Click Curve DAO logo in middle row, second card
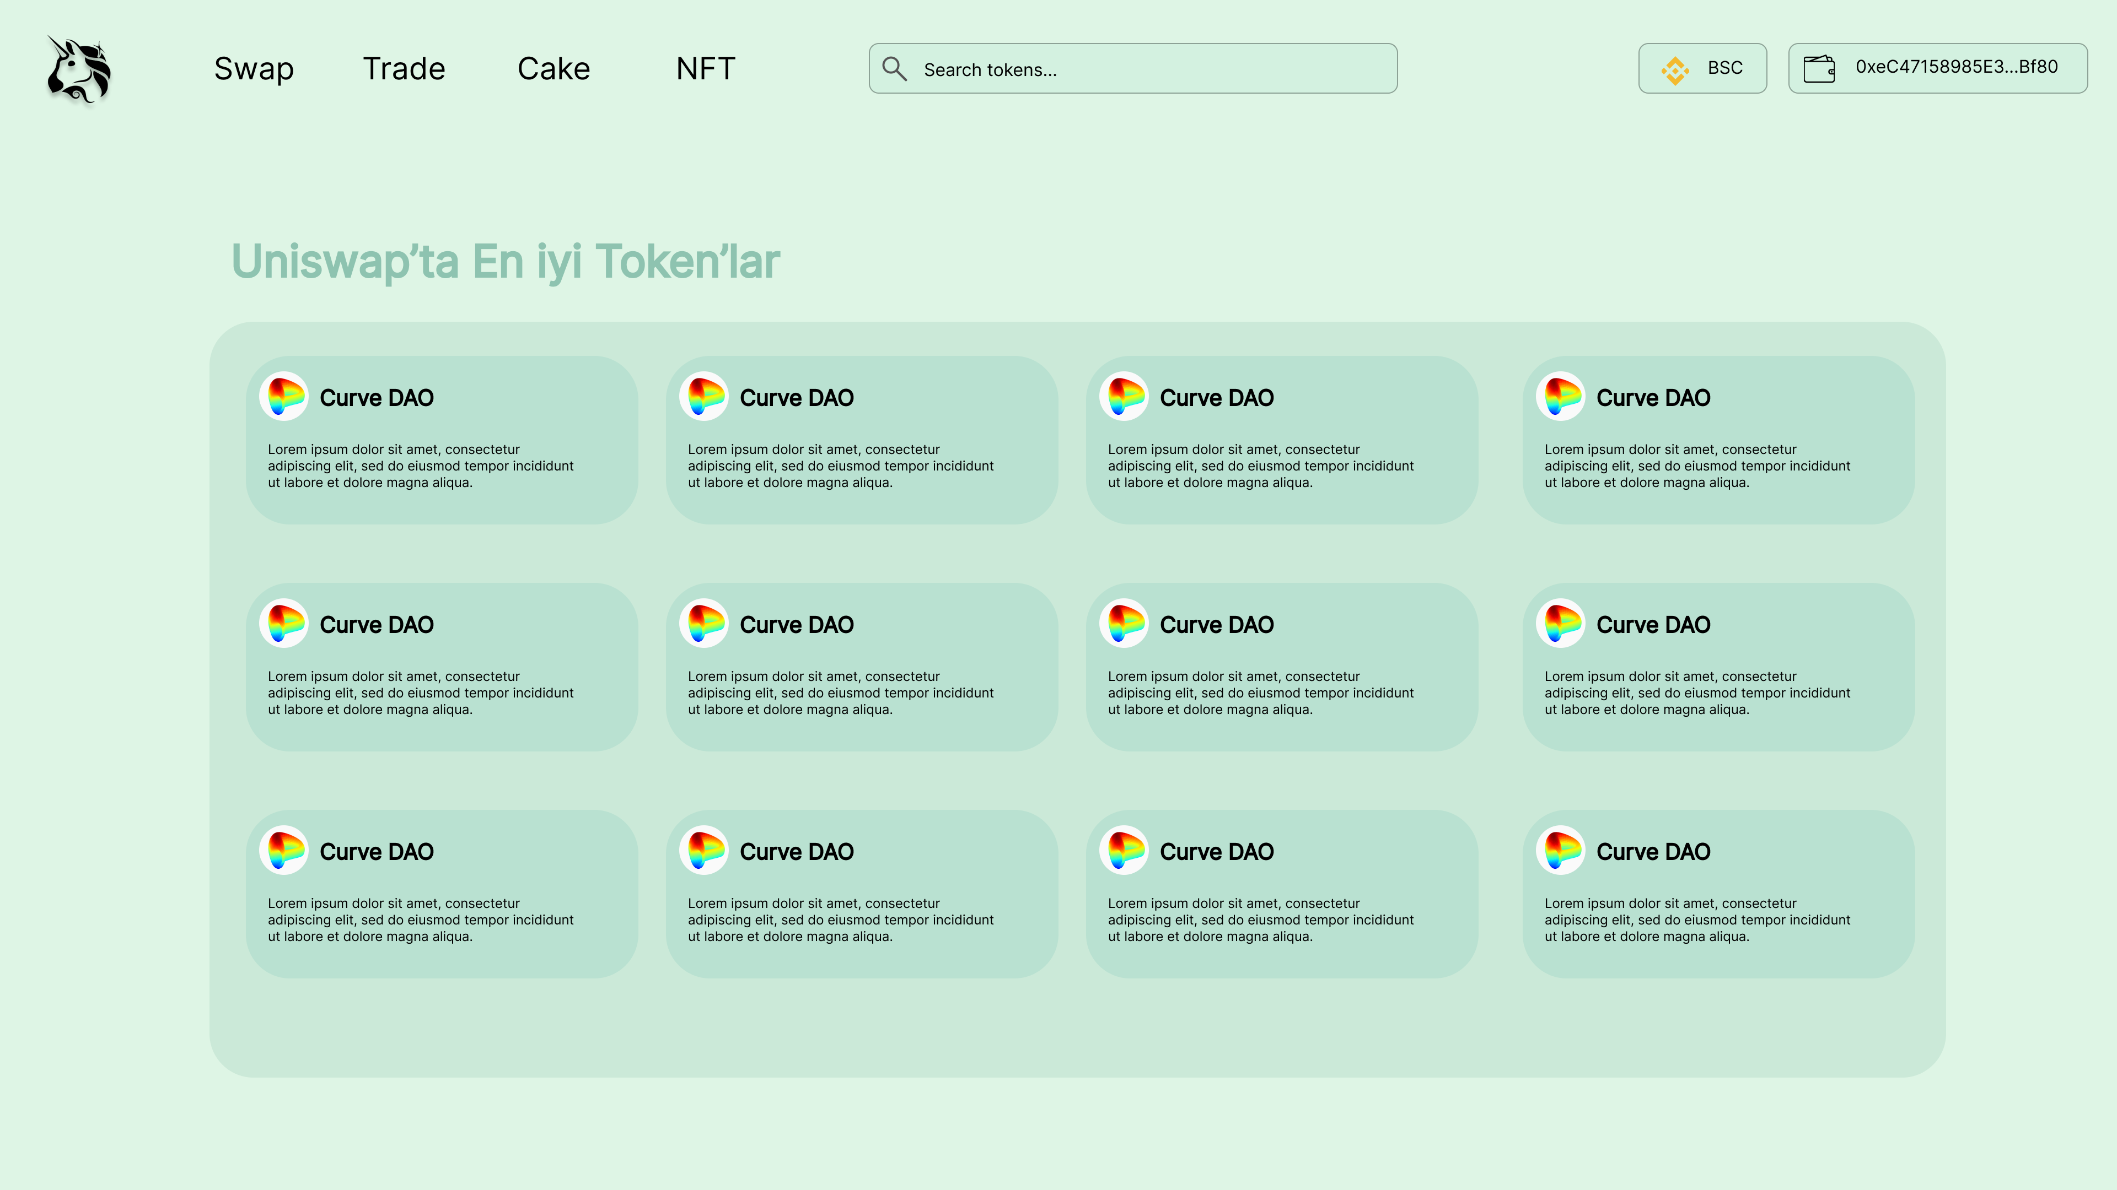This screenshot has height=1190, width=2117. 703,623
